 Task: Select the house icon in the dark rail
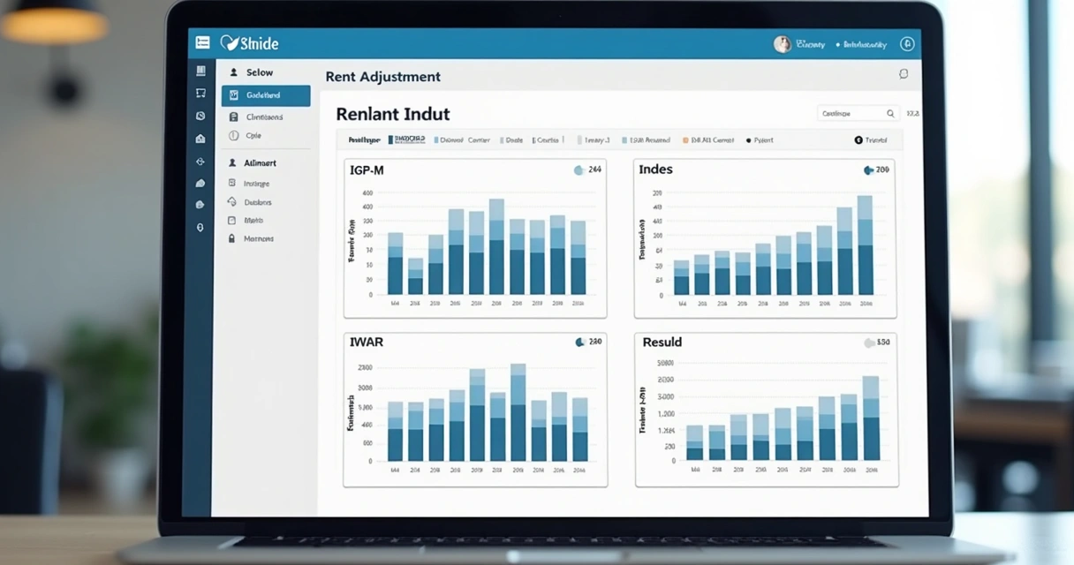click(200, 139)
